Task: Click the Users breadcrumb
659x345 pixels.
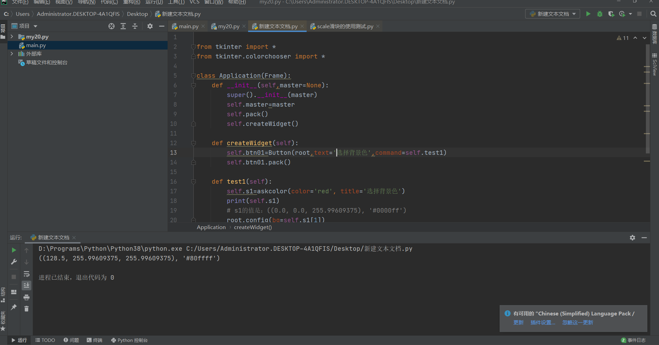Action: tap(23, 14)
